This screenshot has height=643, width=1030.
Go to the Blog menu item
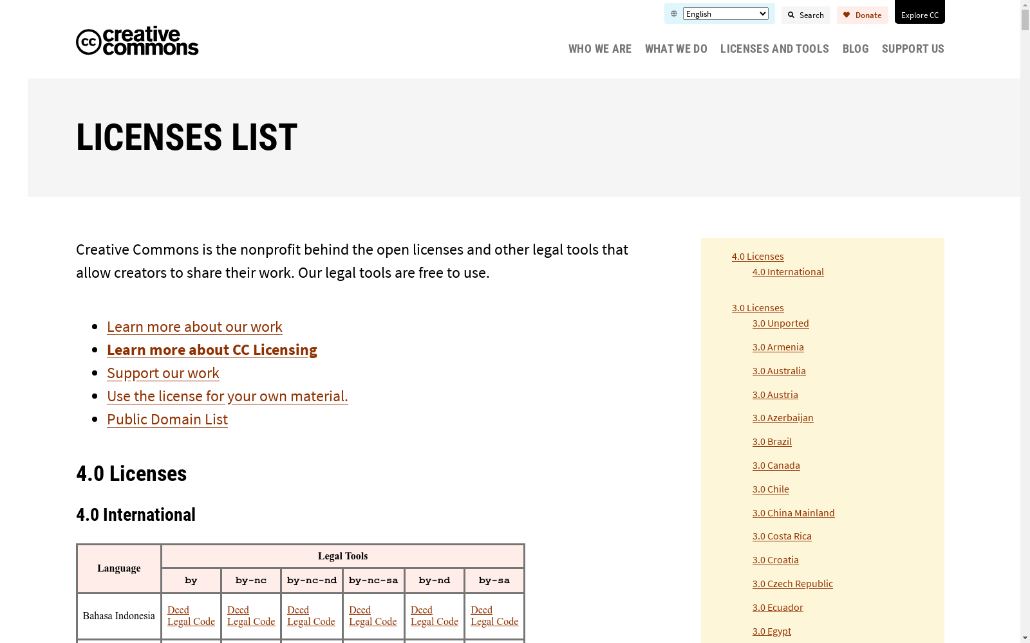pyautogui.click(x=856, y=49)
